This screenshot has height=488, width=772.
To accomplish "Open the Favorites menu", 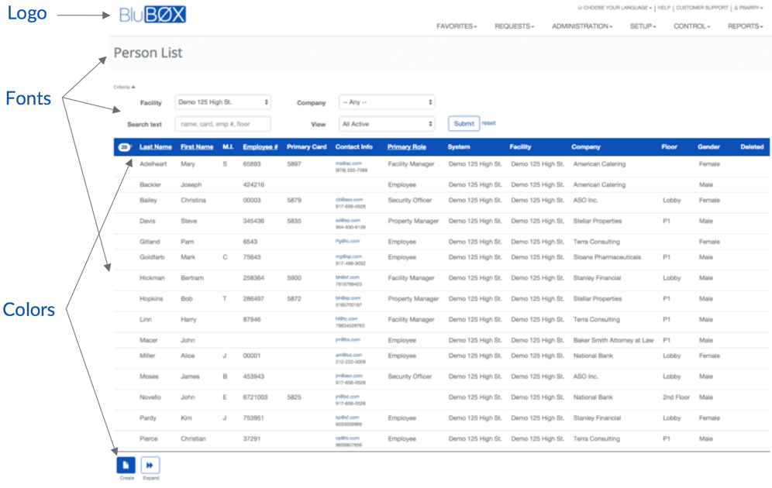I will pos(456,26).
